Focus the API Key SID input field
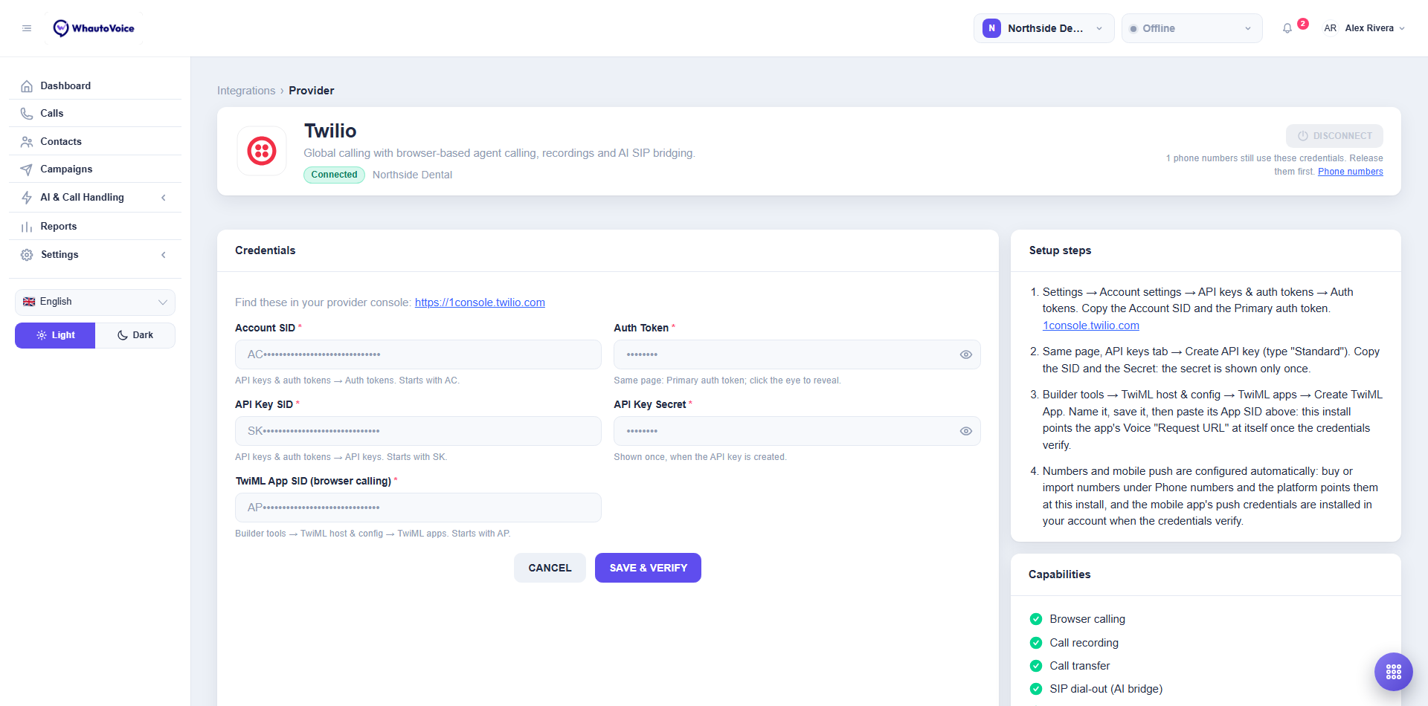The height and width of the screenshot is (706, 1428). (x=418, y=431)
